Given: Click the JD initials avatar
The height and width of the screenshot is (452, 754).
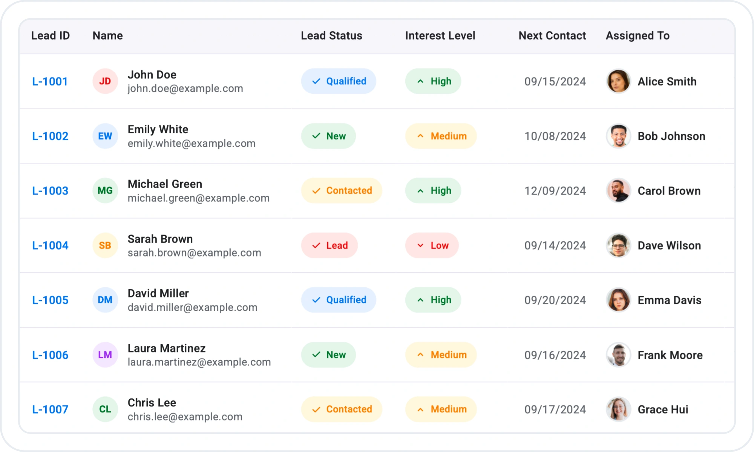Looking at the screenshot, I should 105,81.
